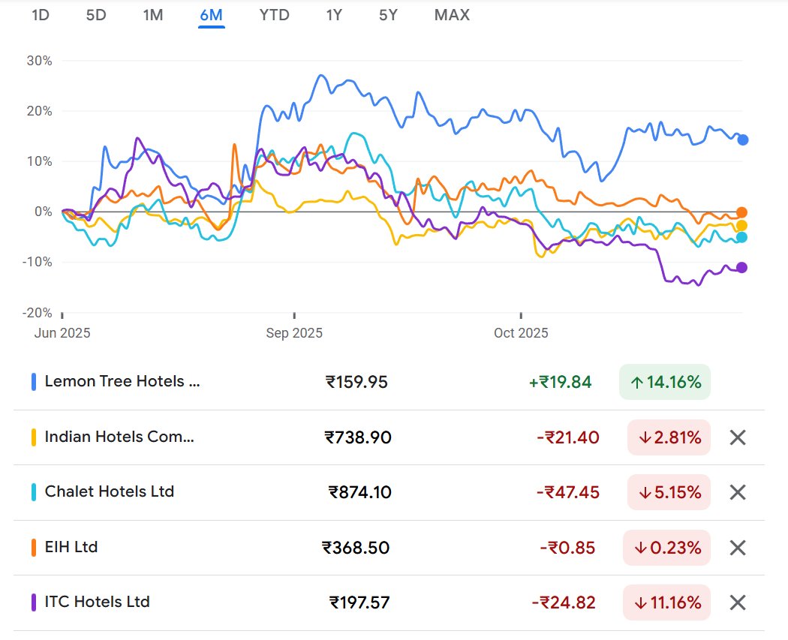Screen dimensions: 788x640
Task: Switch to the YTD time range tab
Action: [x=273, y=14]
